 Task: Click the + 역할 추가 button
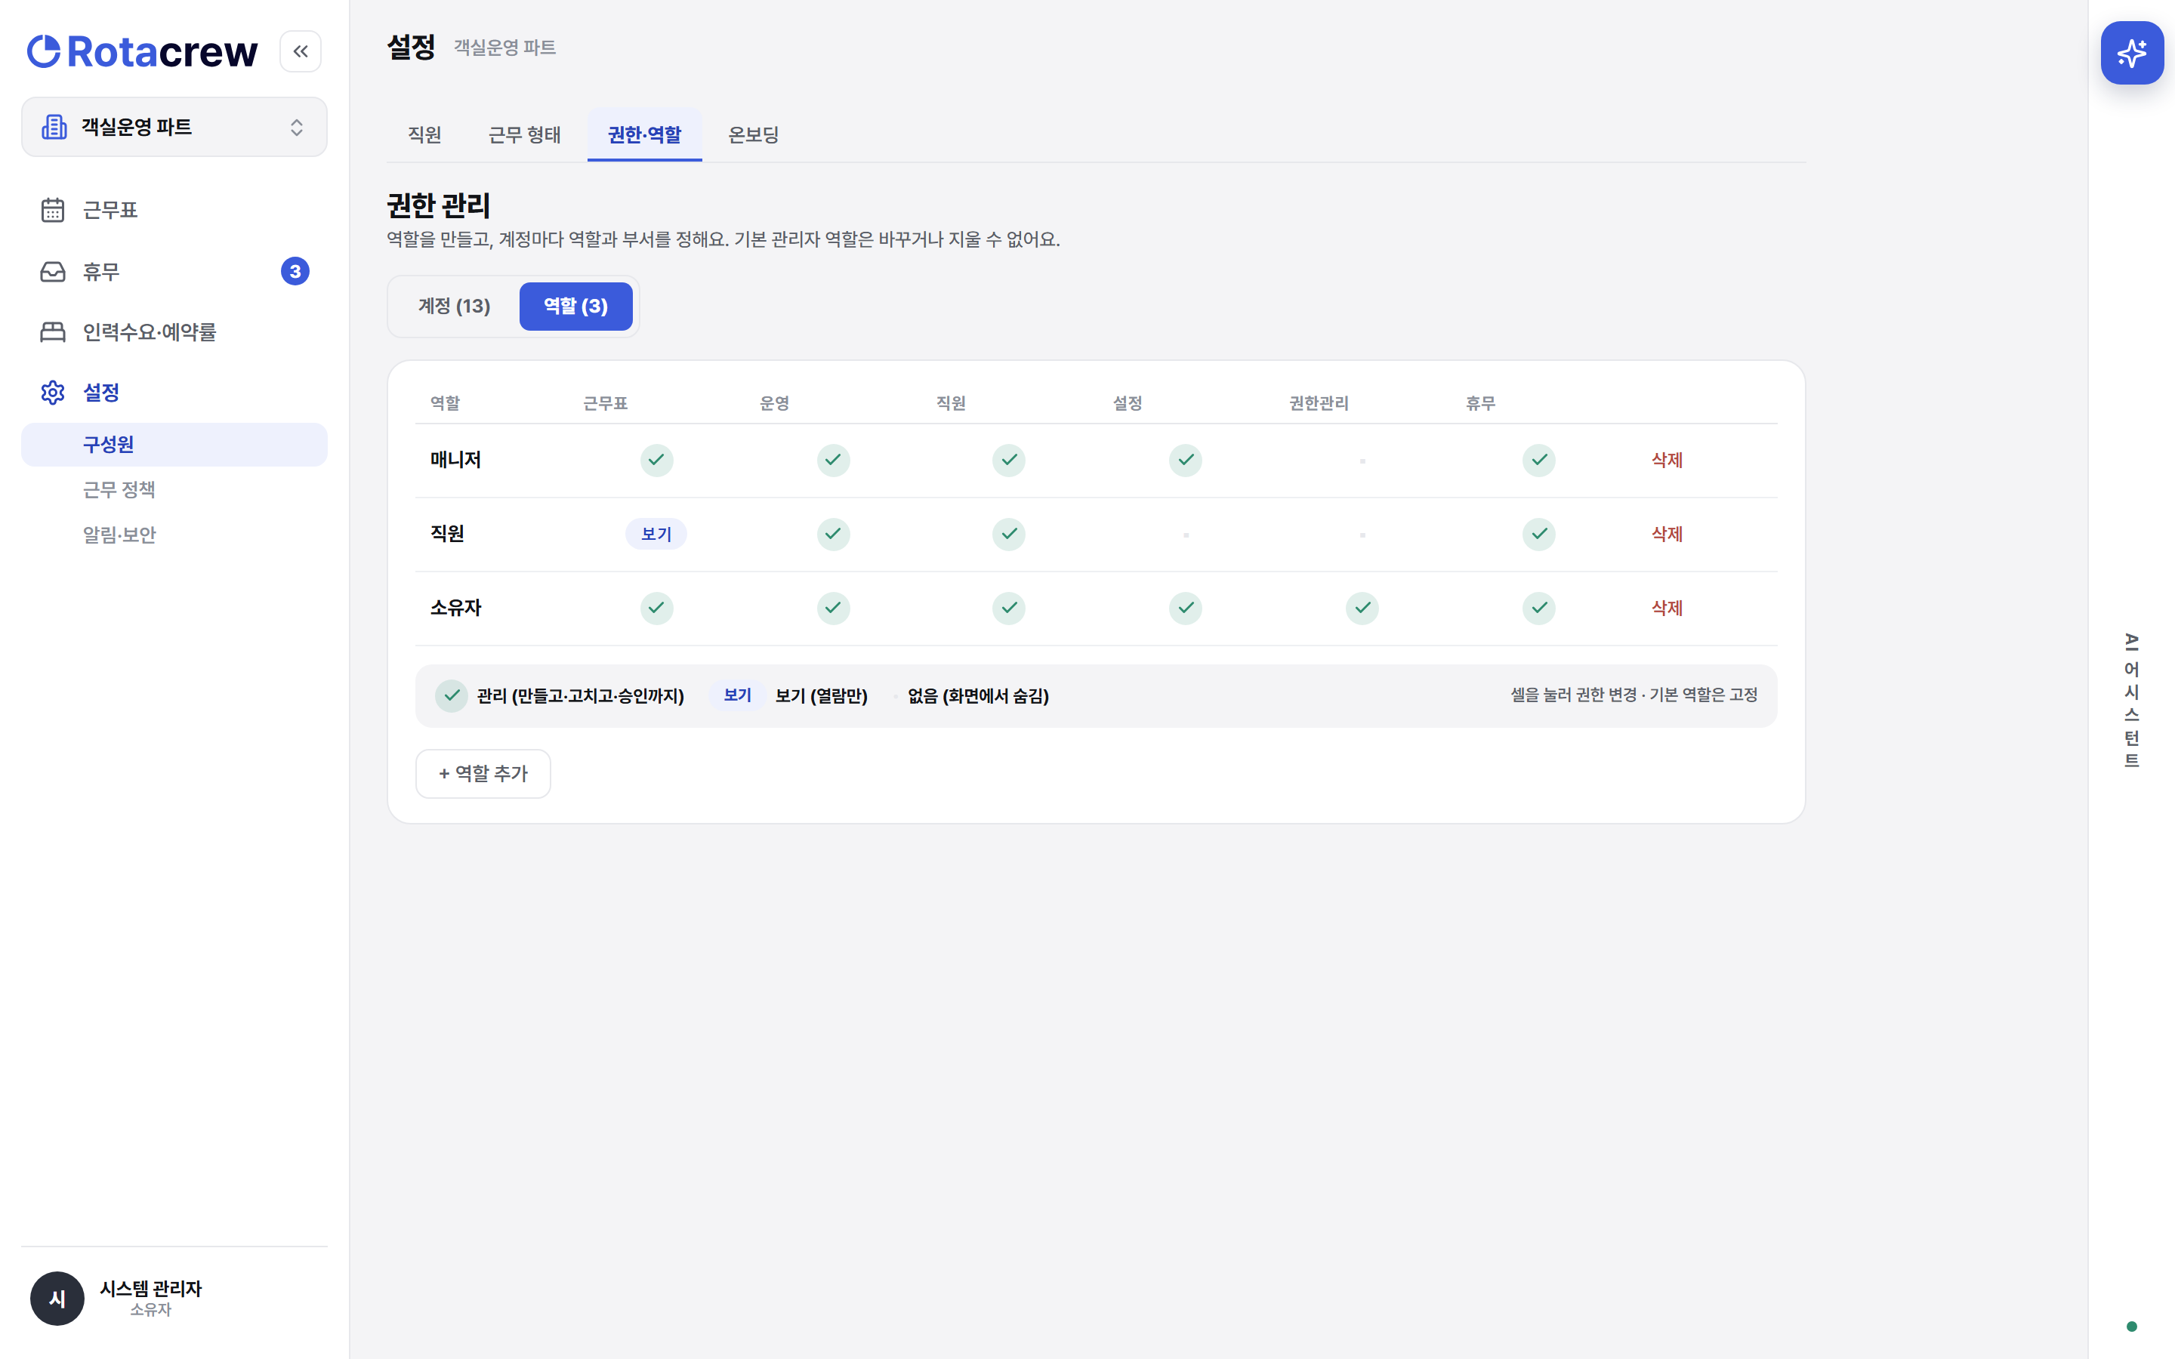(483, 773)
